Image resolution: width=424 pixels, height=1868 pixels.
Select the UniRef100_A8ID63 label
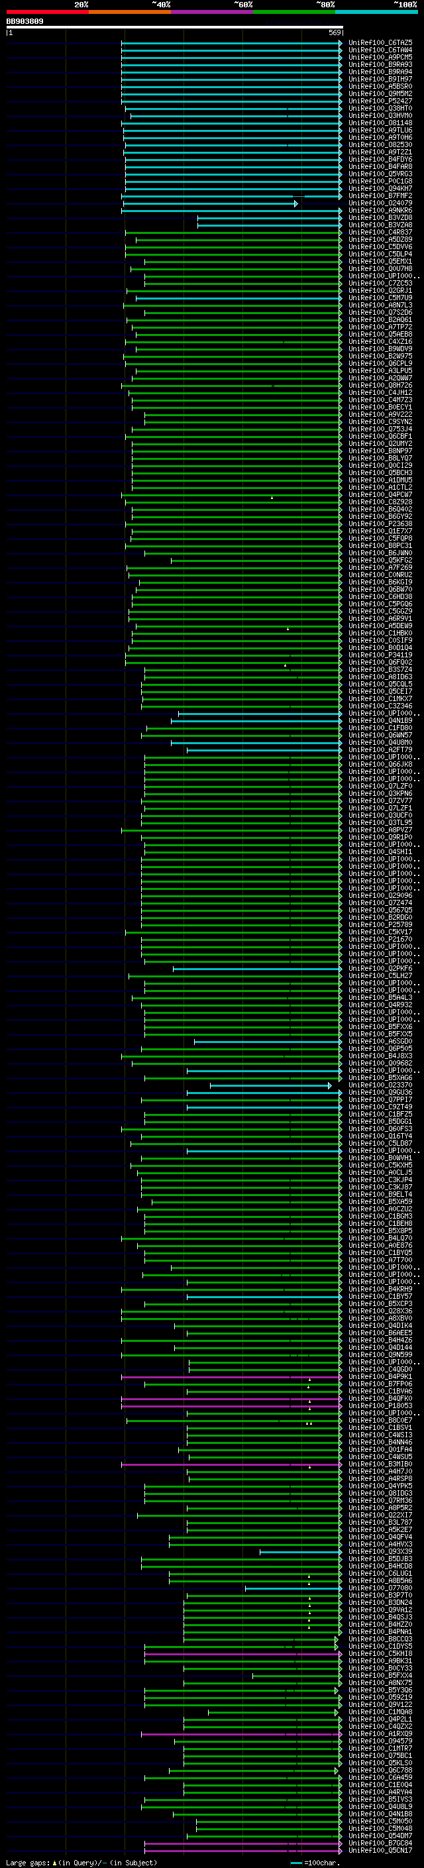pyautogui.click(x=380, y=677)
